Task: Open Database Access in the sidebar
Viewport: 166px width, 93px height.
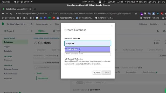Action: pyautogui.click(x=11, y=69)
